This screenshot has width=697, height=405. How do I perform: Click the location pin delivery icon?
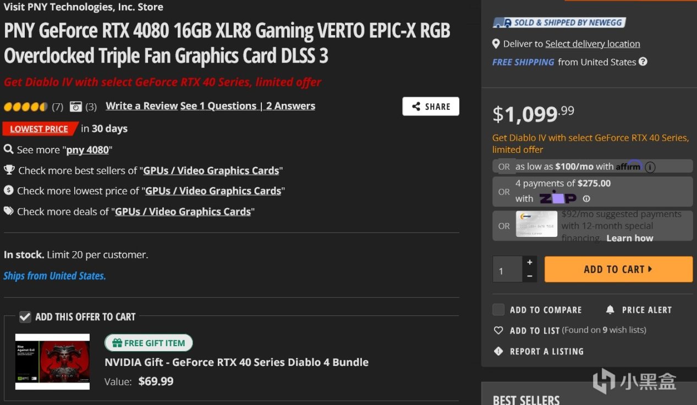[x=496, y=44]
